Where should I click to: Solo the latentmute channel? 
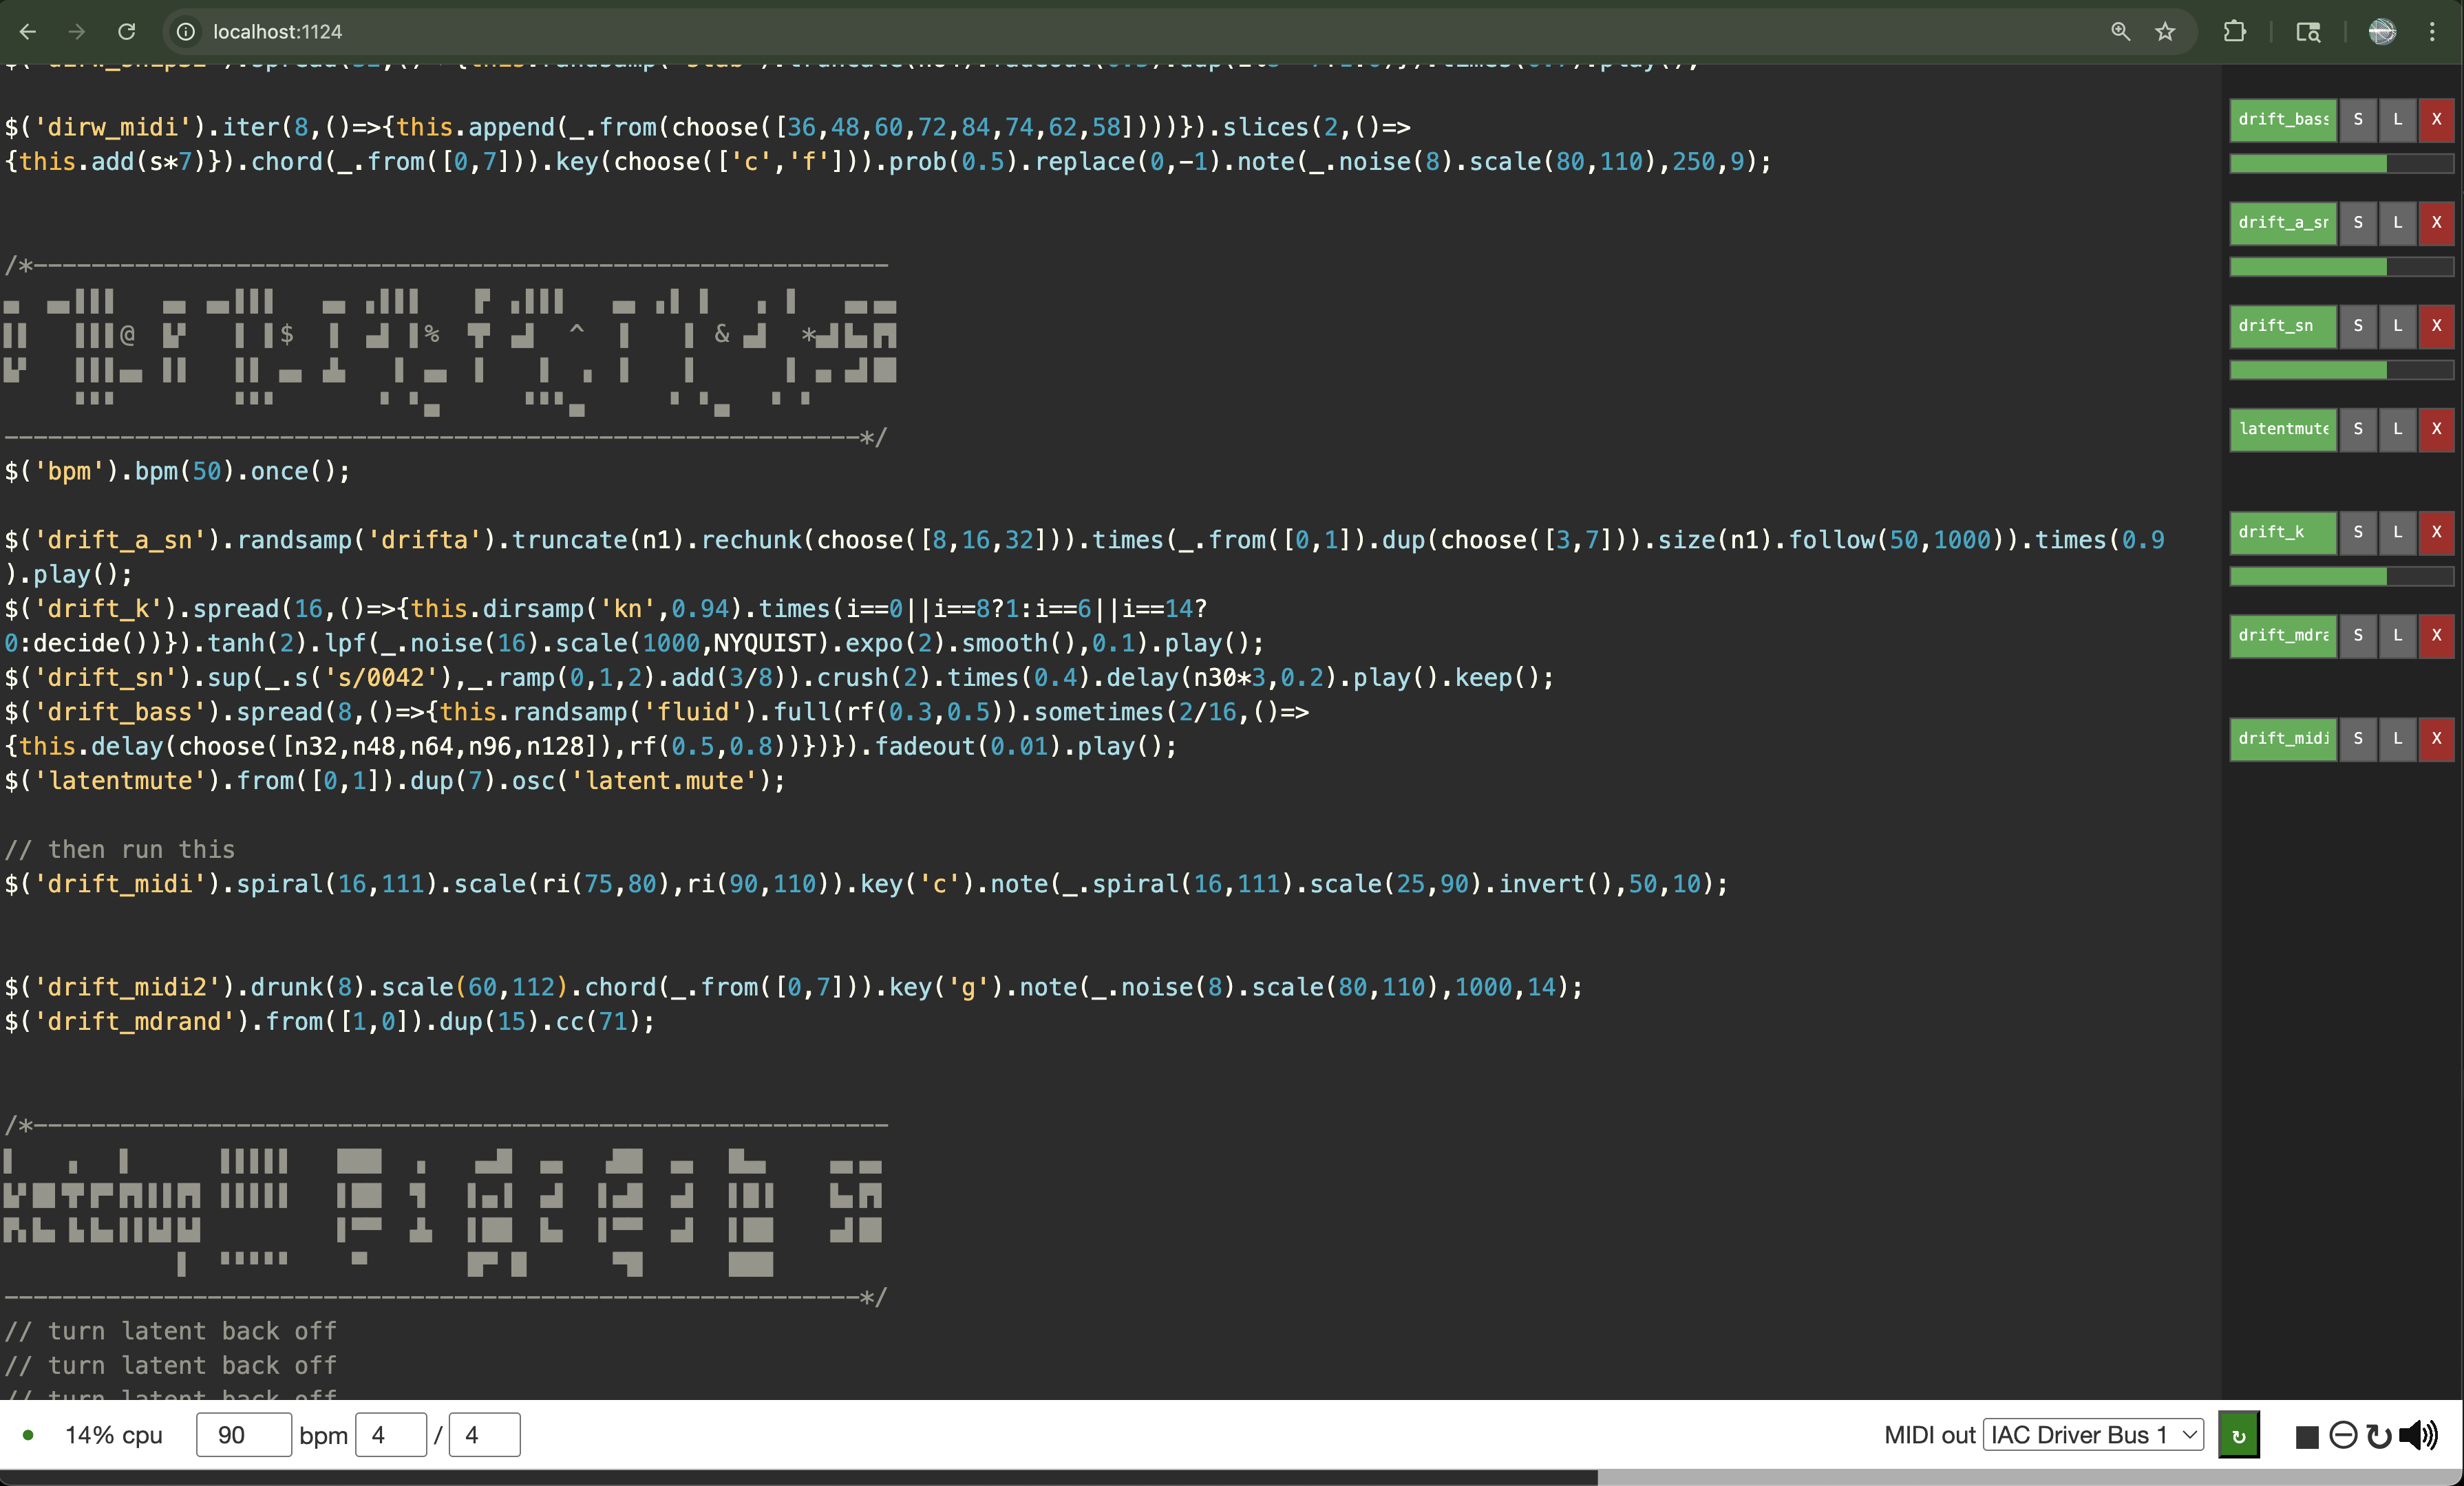coord(2358,430)
